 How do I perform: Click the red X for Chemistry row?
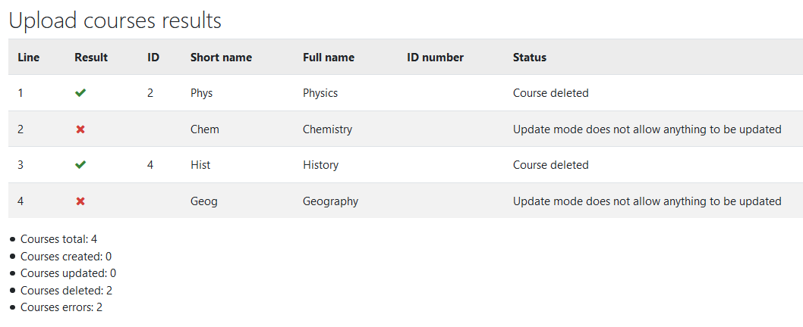[80, 129]
